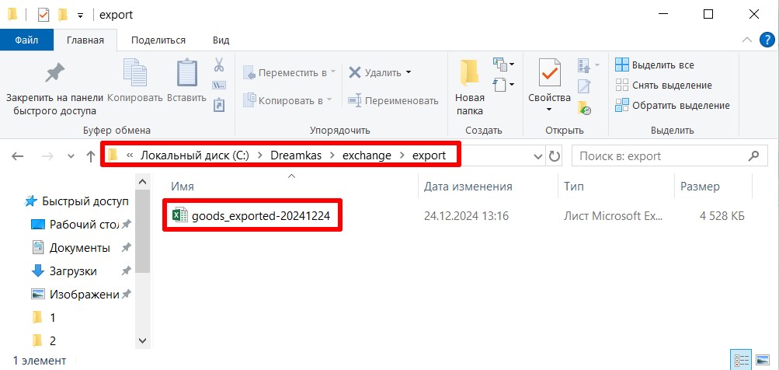Click Pin to Quick access pushpin icon
Image resolution: width=779 pixels, height=370 pixels.
tap(54, 73)
